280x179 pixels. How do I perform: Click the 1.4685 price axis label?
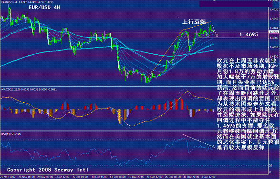coord(274,38)
